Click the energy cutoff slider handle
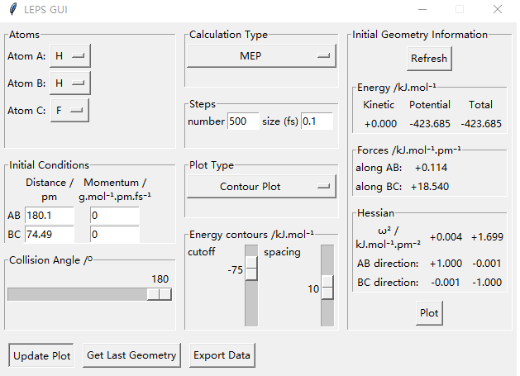520x376 pixels. tap(251, 269)
